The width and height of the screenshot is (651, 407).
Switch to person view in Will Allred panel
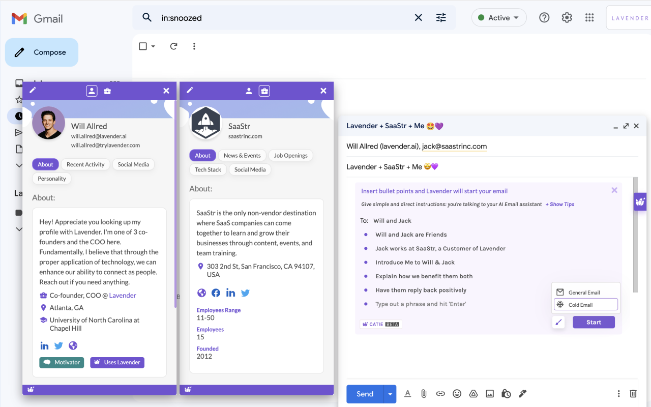point(92,91)
